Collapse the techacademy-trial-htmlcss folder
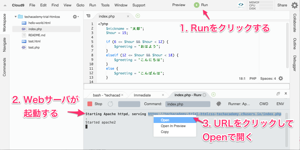300x150 pixels. (16, 17)
